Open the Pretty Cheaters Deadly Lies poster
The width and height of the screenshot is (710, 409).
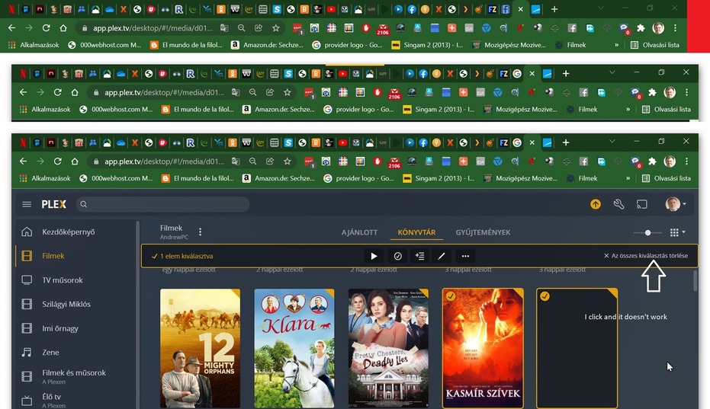(388, 348)
